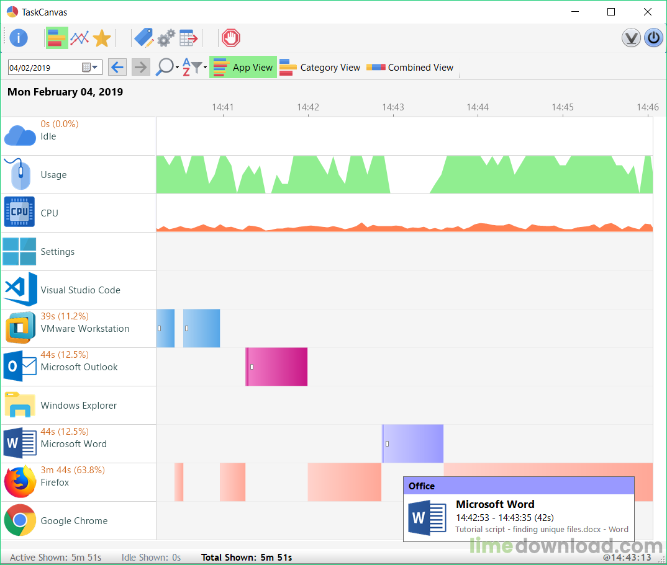
Task: Click the blue power button icon
Action: [653, 38]
